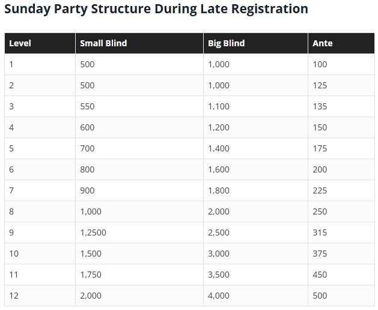Image resolution: width=378 pixels, height=310 pixels.
Task: Select the level 6 row number
Action: (11, 169)
